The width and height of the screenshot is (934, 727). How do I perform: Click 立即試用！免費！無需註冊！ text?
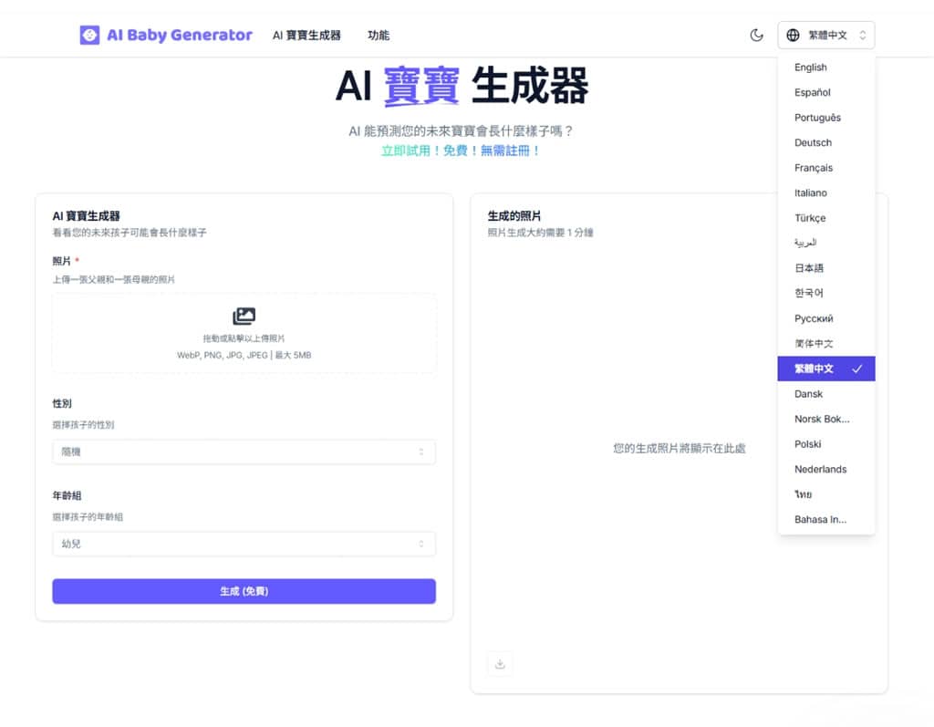[x=461, y=151]
